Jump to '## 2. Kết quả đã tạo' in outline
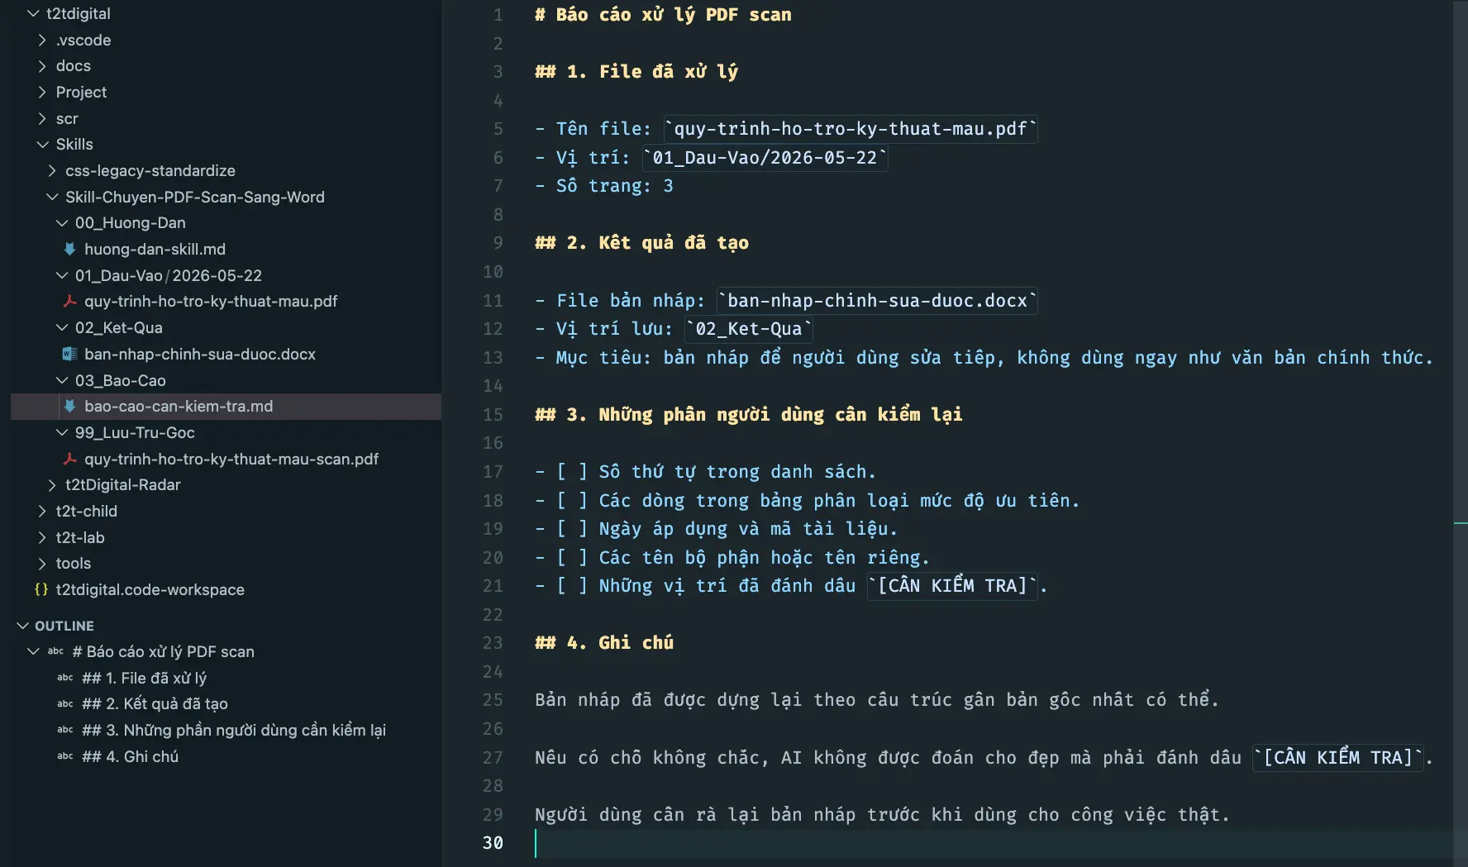 pyautogui.click(x=155, y=704)
